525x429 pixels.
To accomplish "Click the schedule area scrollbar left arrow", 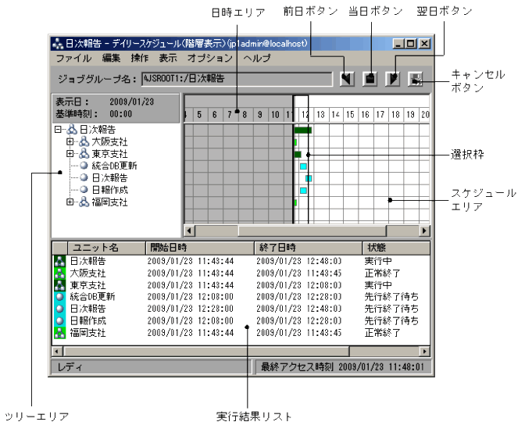I will pyautogui.click(x=190, y=231).
